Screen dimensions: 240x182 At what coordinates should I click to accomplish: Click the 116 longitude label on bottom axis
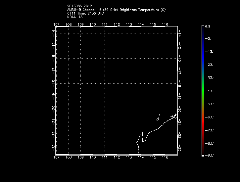pyautogui.click(x=165, y=158)
